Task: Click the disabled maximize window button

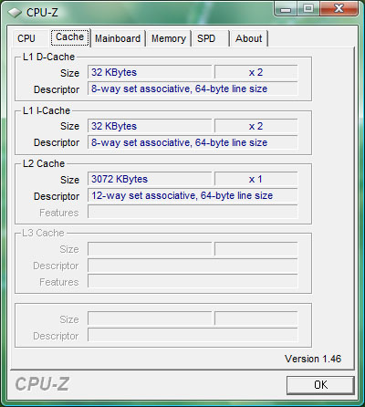Action: pos(308,9)
